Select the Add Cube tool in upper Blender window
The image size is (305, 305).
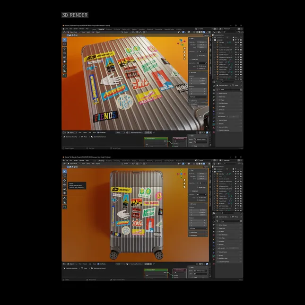tap(65, 76)
